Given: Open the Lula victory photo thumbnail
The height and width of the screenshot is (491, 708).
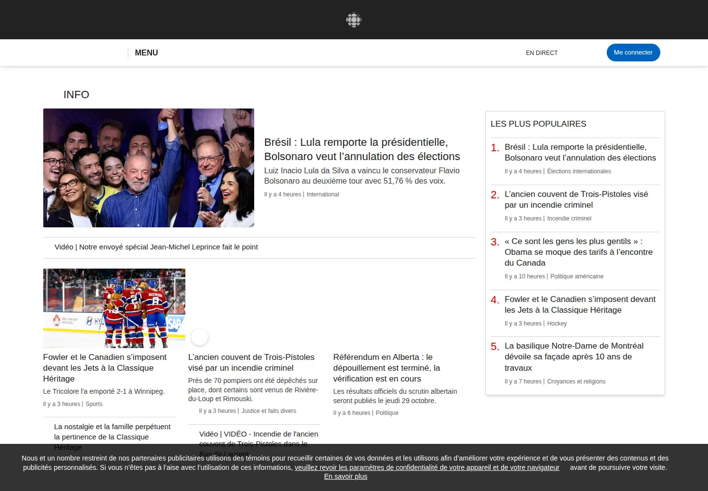Looking at the screenshot, I should click(x=148, y=168).
